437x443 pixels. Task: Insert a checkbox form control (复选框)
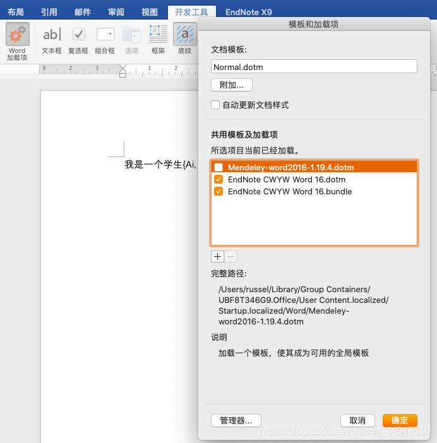(78, 35)
